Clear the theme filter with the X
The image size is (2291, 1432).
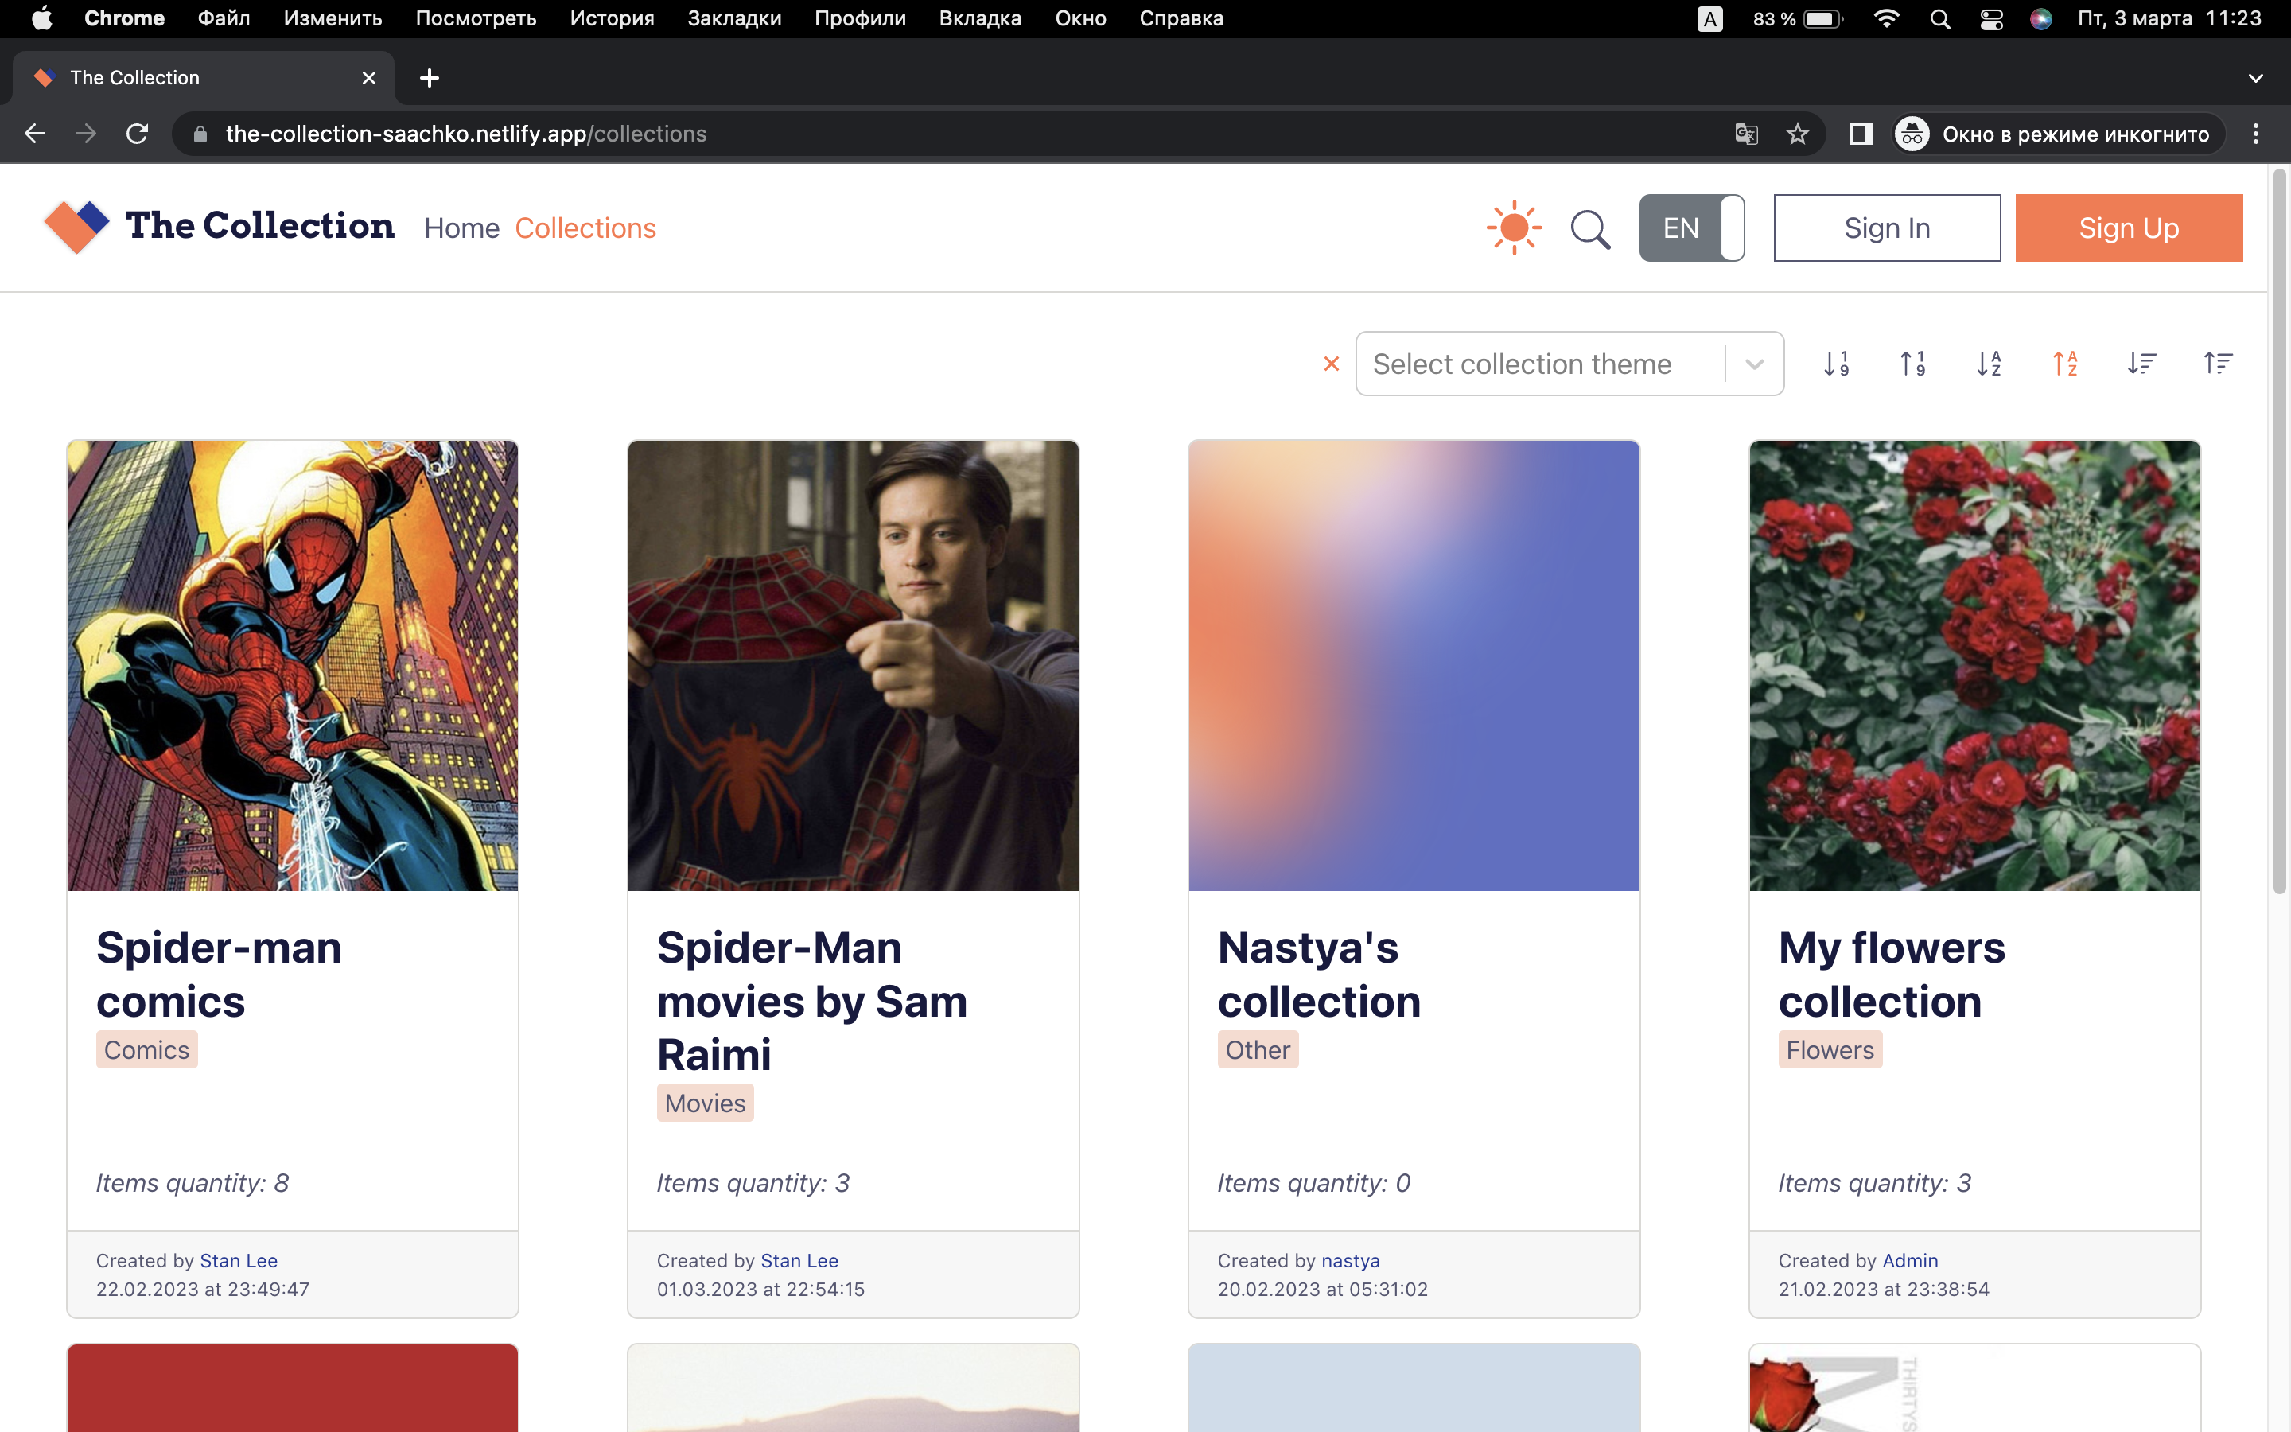1331,363
